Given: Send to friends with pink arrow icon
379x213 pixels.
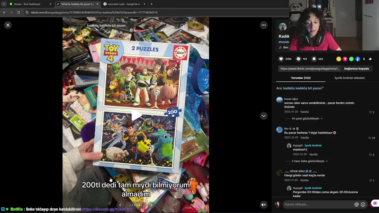Looking at the screenshot, I should [345, 59].
